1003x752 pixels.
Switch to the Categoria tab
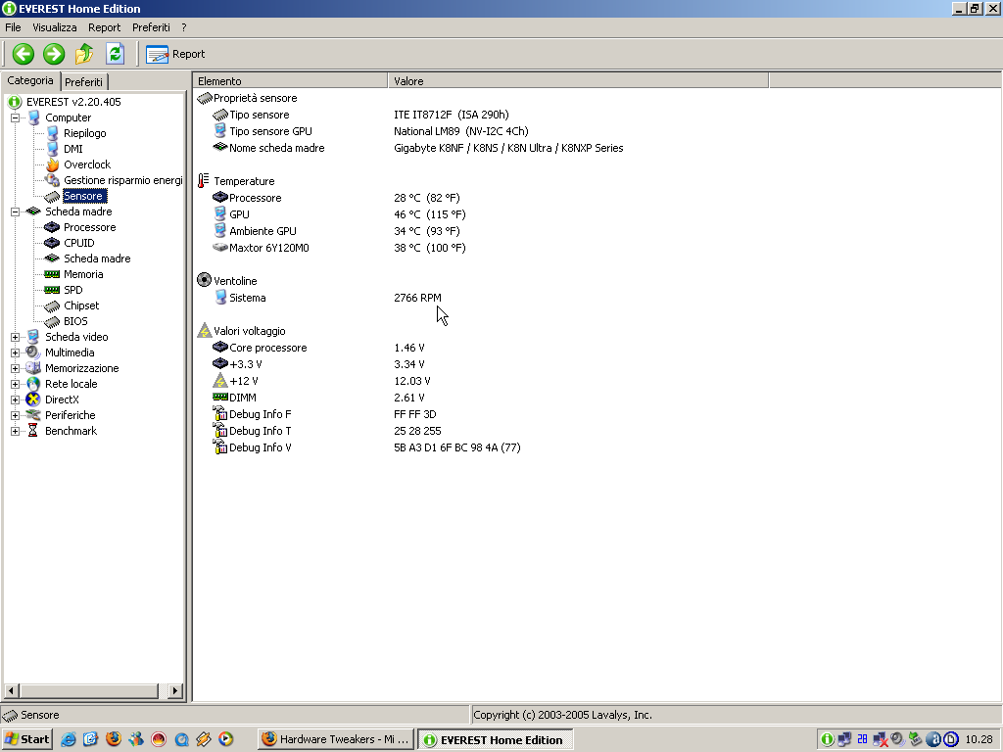(30, 80)
